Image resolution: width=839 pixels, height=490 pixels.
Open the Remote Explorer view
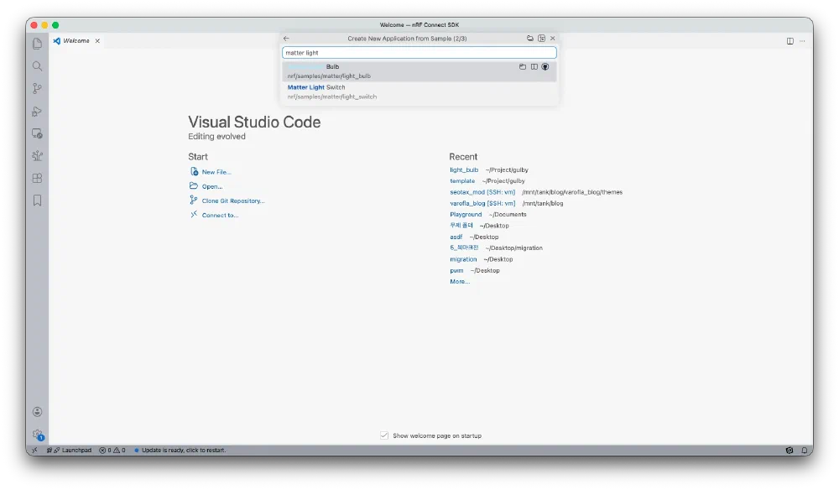(37, 133)
